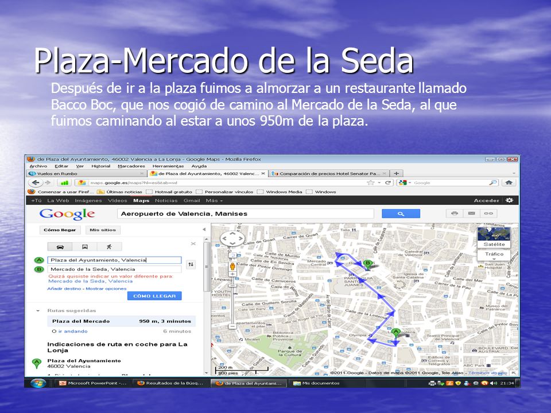Click the volume icon in system tray
The height and width of the screenshot is (413, 551).
point(493,383)
